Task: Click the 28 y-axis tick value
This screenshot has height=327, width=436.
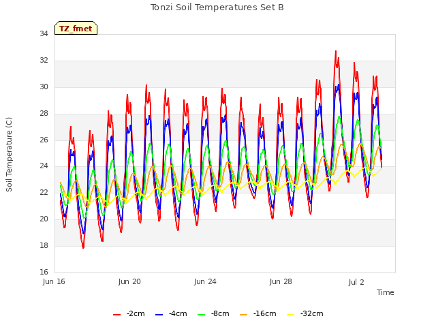Action: (44, 114)
